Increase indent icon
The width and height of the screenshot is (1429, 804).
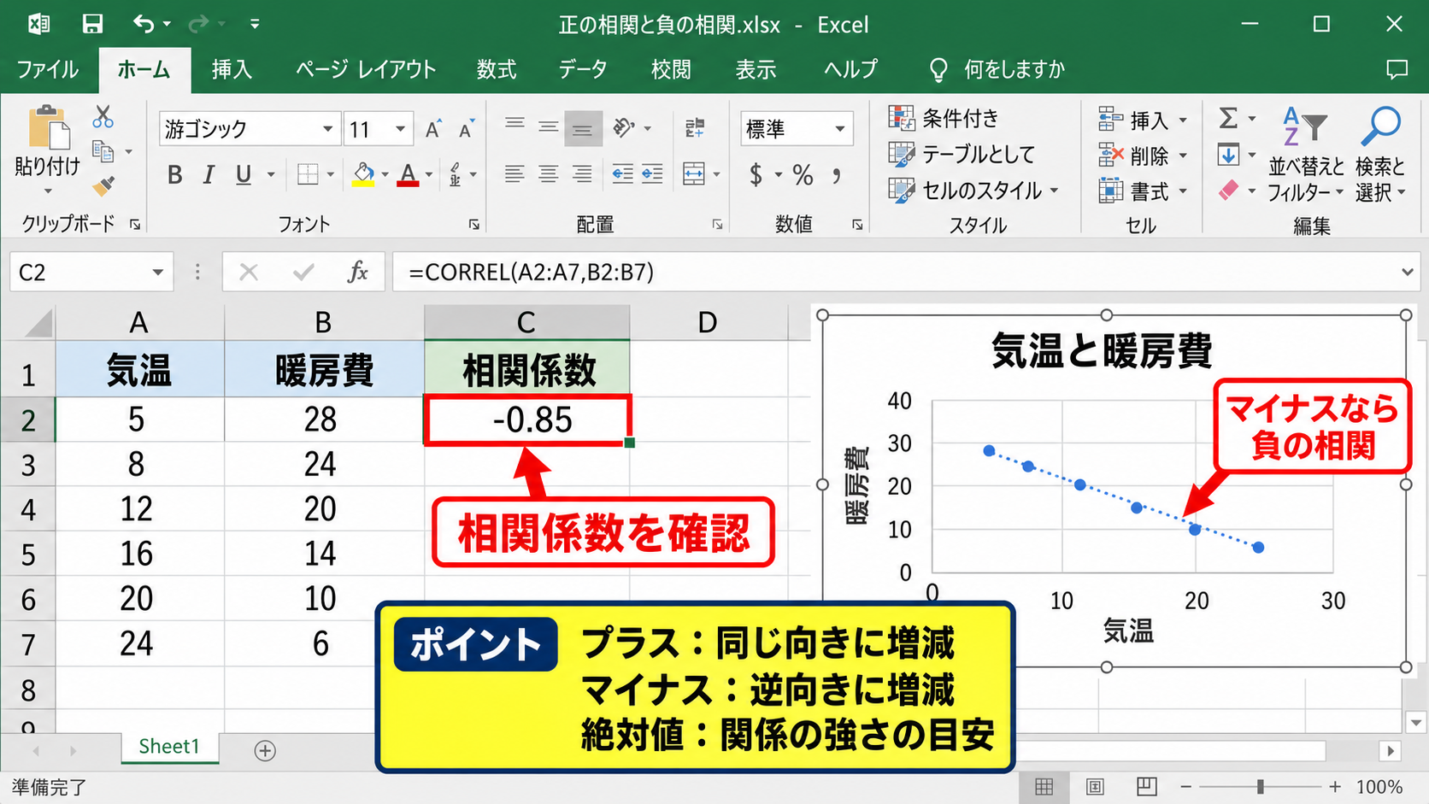pos(653,174)
